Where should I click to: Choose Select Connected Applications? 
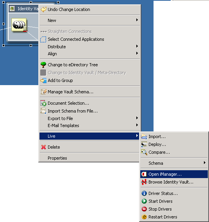point(90,39)
